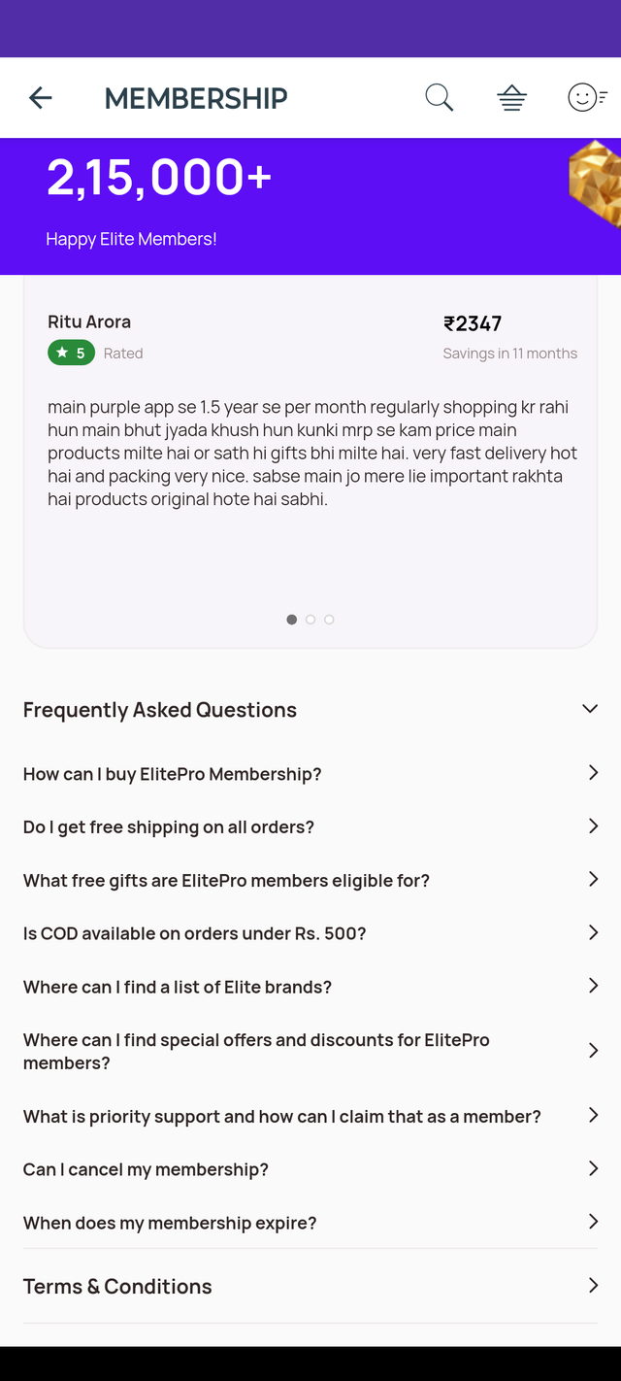
Task: Open Terms & Conditions
Action: (x=310, y=1286)
